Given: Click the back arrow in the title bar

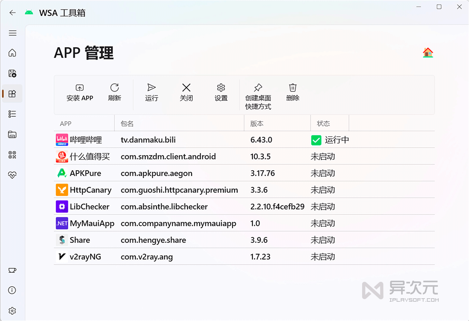Looking at the screenshot, I should tap(12, 12).
